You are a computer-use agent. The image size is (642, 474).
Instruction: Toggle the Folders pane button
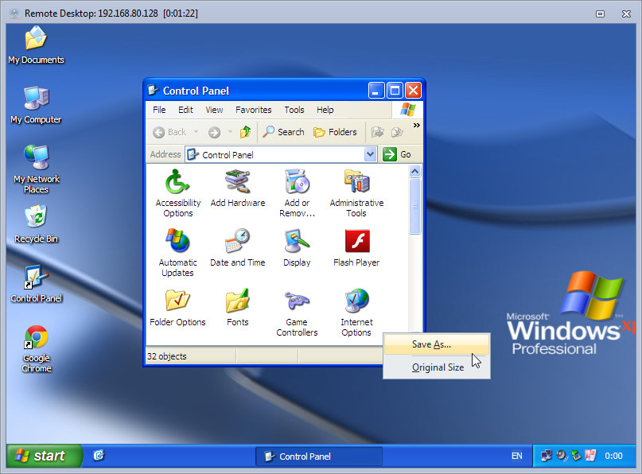pyautogui.click(x=335, y=132)
